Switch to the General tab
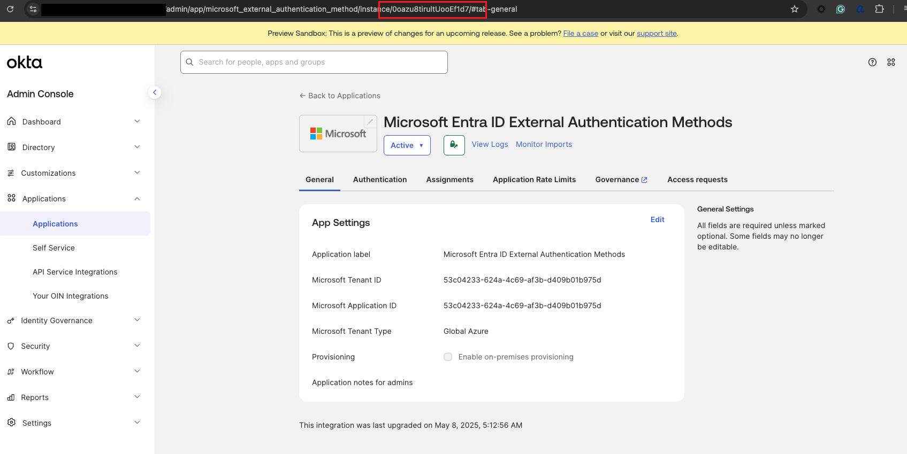907x454 pixels. click(x=319, y=179)
